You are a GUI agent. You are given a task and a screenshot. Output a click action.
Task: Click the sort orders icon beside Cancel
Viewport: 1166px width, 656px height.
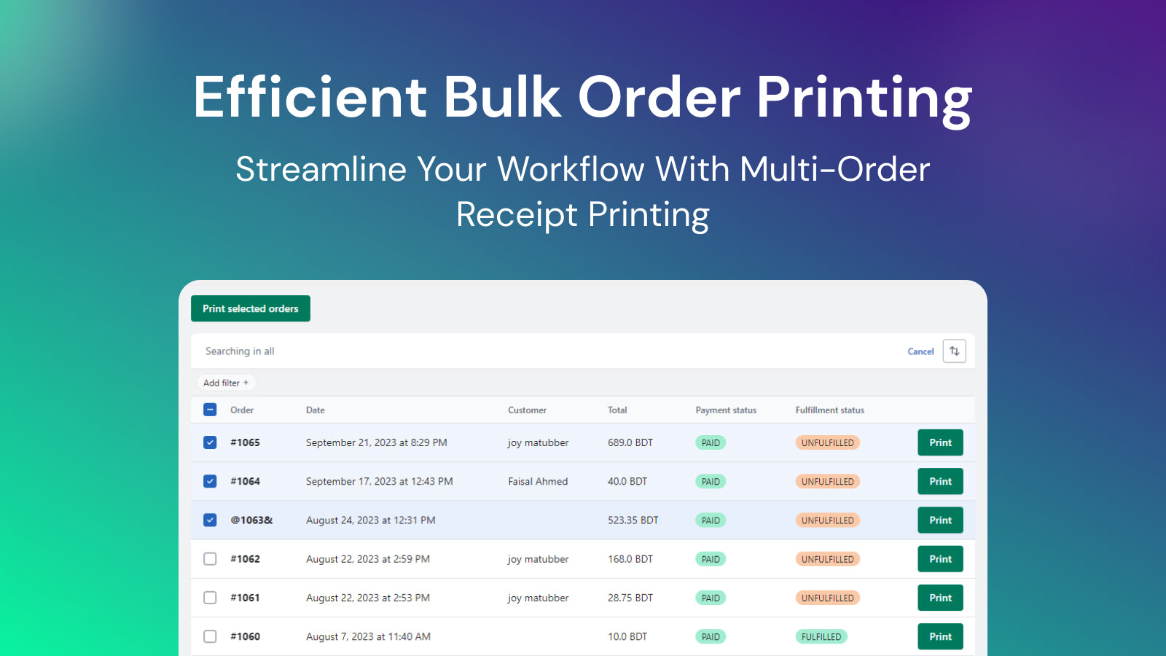pos(955,351)
